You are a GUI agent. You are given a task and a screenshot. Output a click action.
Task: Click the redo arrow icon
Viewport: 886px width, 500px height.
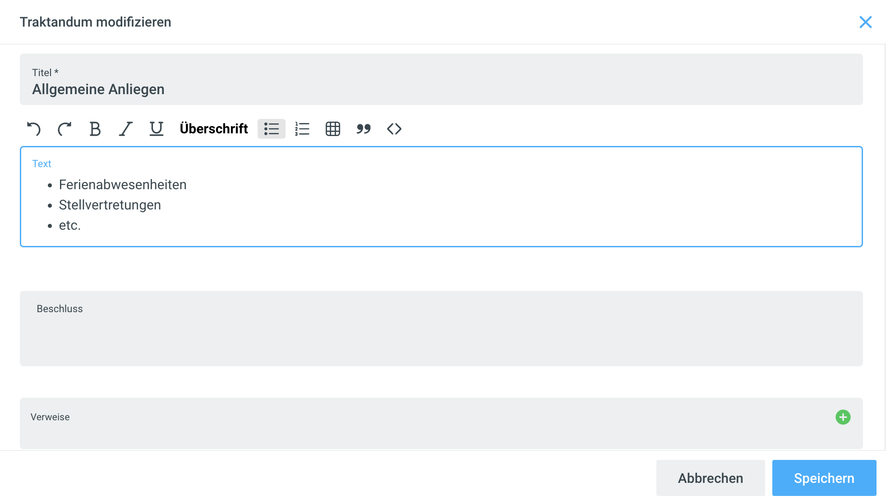pyautogui.click(x=65, y=129)
